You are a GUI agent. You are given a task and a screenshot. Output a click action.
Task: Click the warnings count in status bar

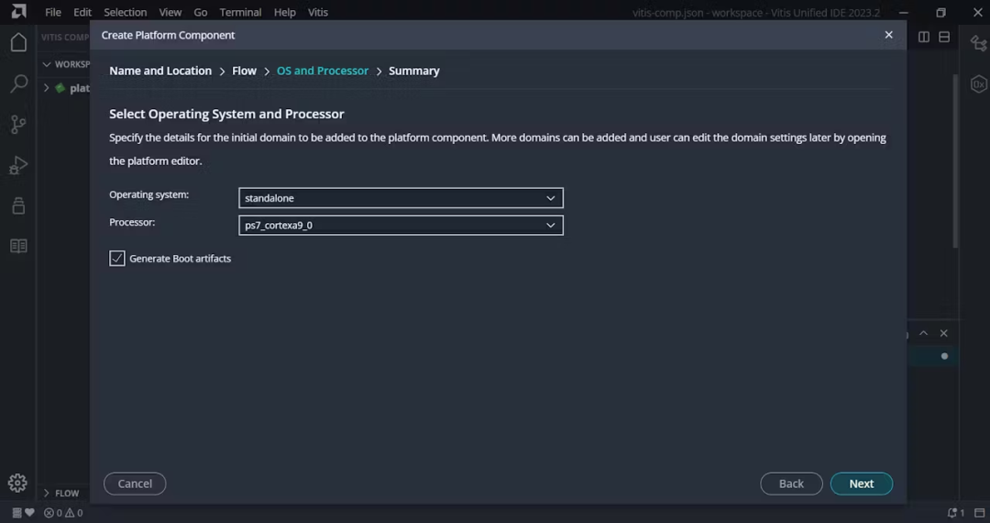pos(74,513)
